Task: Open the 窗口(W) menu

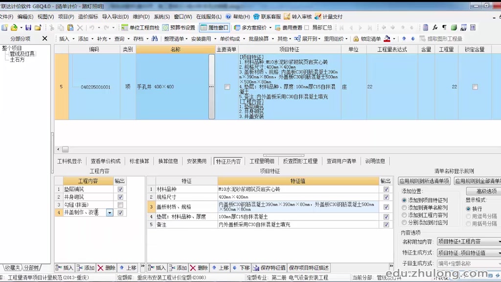Action: pos(183,16)
